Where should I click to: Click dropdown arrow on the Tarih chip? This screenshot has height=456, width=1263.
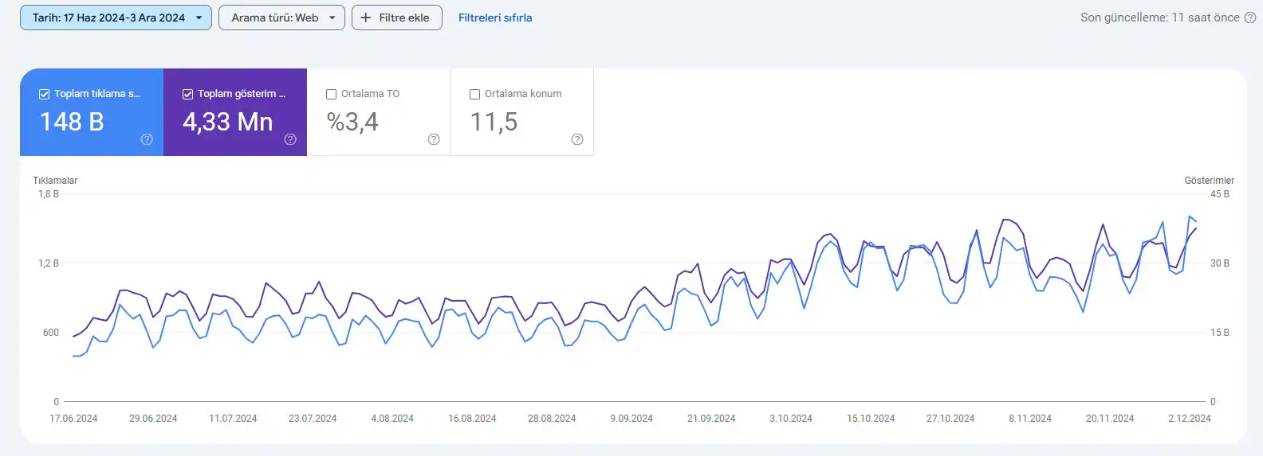tap(199, 18)
